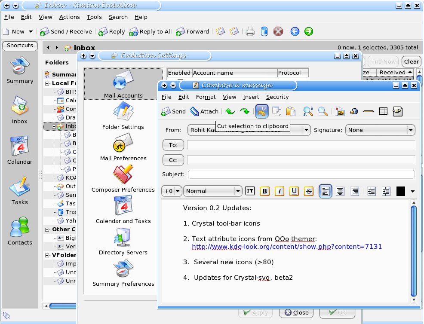Toggle Strikethrough text formatting
Screen dimensions: 424x324
click(308, 191)
